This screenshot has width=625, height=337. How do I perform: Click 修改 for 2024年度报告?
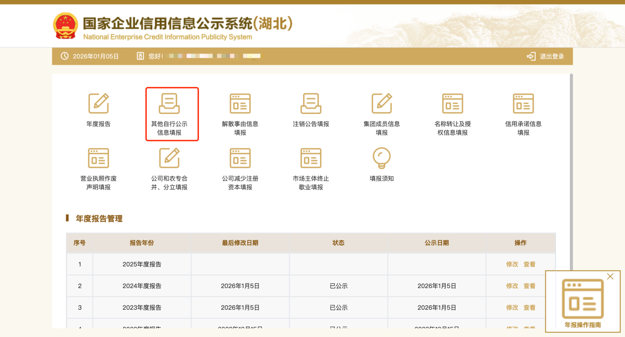(x=512, y=286)
